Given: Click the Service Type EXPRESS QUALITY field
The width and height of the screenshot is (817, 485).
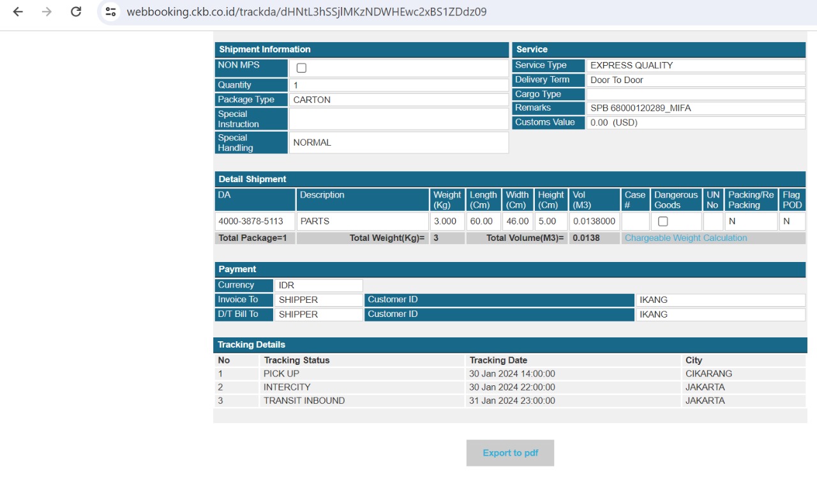Looking at the screenshot, I should click(x=695, y=65).
